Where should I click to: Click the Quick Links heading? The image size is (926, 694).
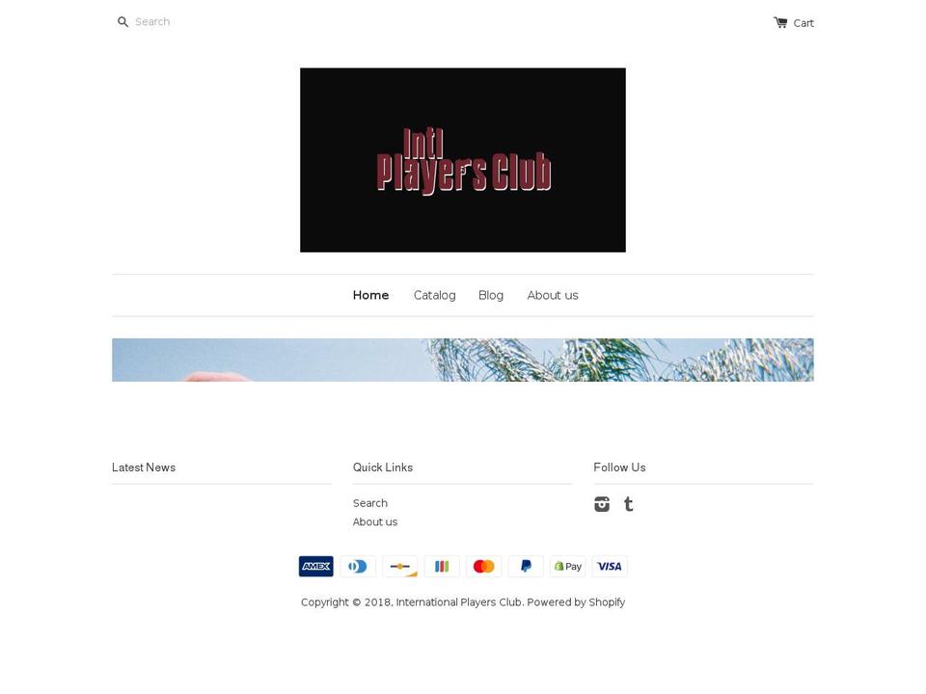coord(383,467)
